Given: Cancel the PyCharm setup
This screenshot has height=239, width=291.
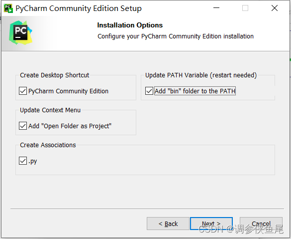Looking at the screenshot, I should (x=261, y=224).
